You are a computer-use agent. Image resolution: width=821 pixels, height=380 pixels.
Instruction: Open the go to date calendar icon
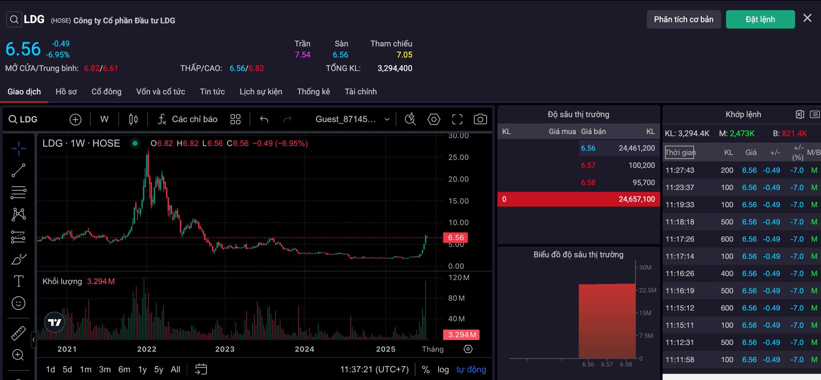pos(201,369)
